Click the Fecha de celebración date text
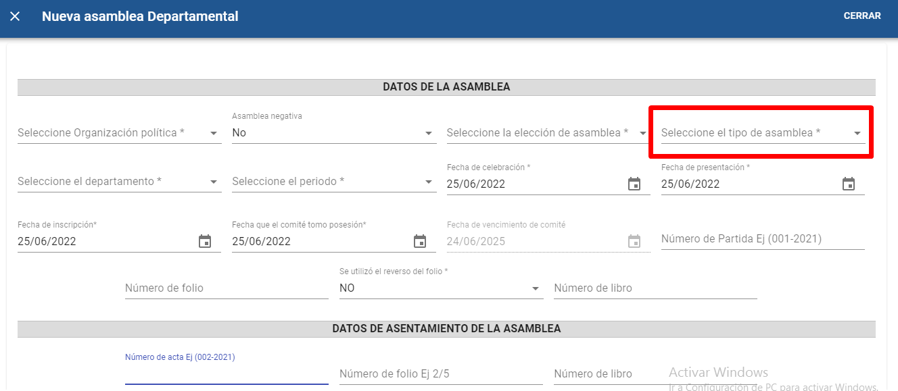The height and width of the screenshot is (391, 898). click(x=534, y=184)
